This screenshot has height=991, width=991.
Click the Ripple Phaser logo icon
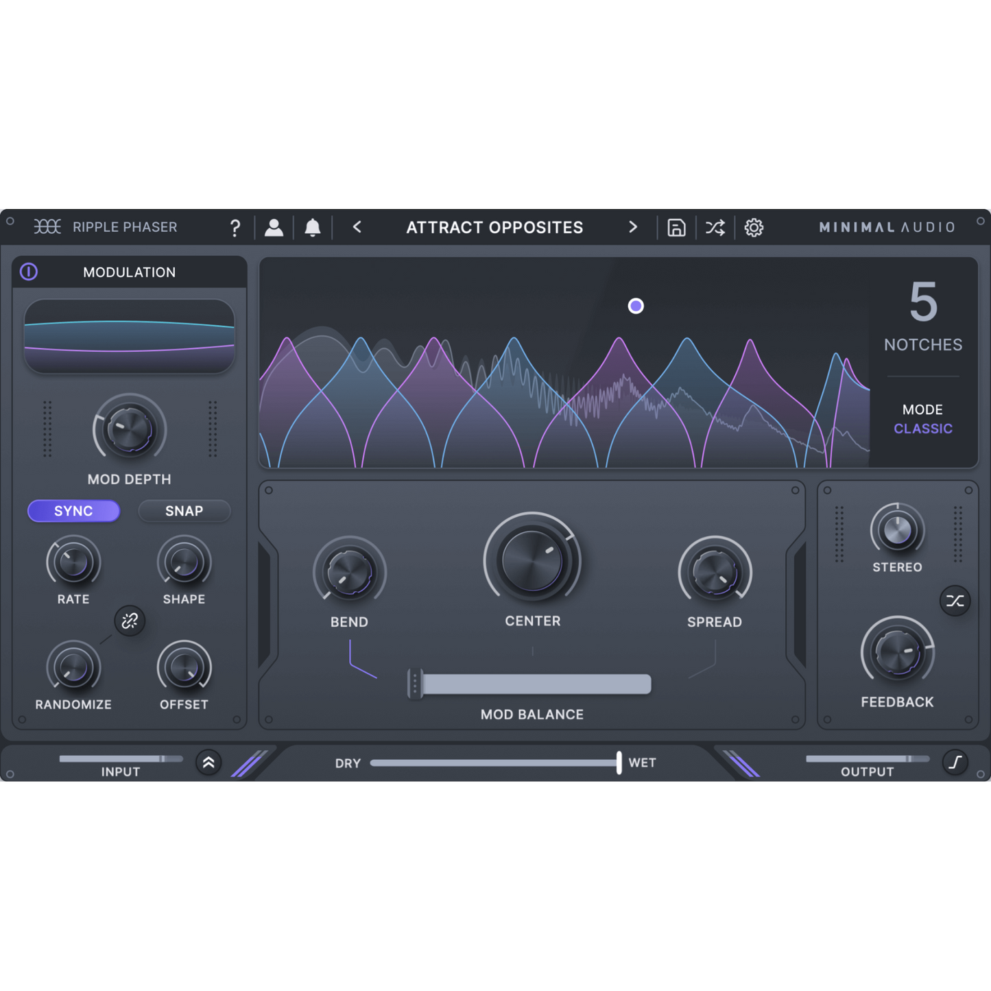point(47,227)
